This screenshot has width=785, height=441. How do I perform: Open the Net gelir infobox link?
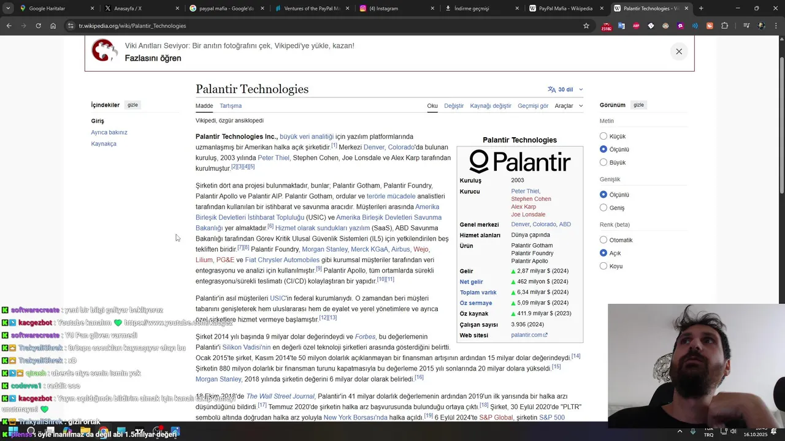(x=472, y=282)
